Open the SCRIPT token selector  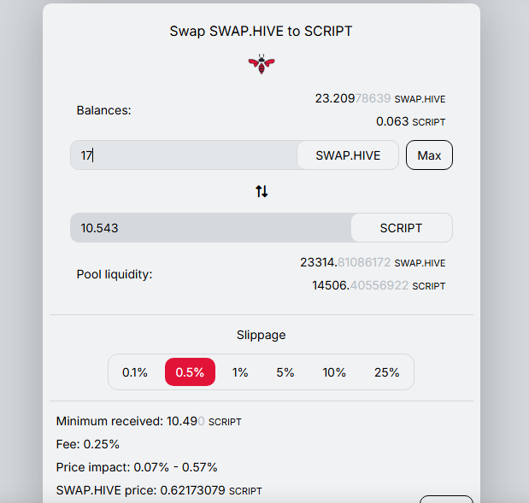[401, 228]
